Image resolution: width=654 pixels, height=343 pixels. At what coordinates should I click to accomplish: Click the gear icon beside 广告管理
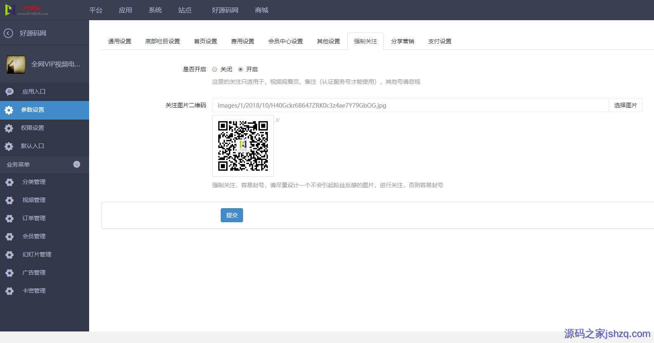pyautogui.click(x=9, y=273)
